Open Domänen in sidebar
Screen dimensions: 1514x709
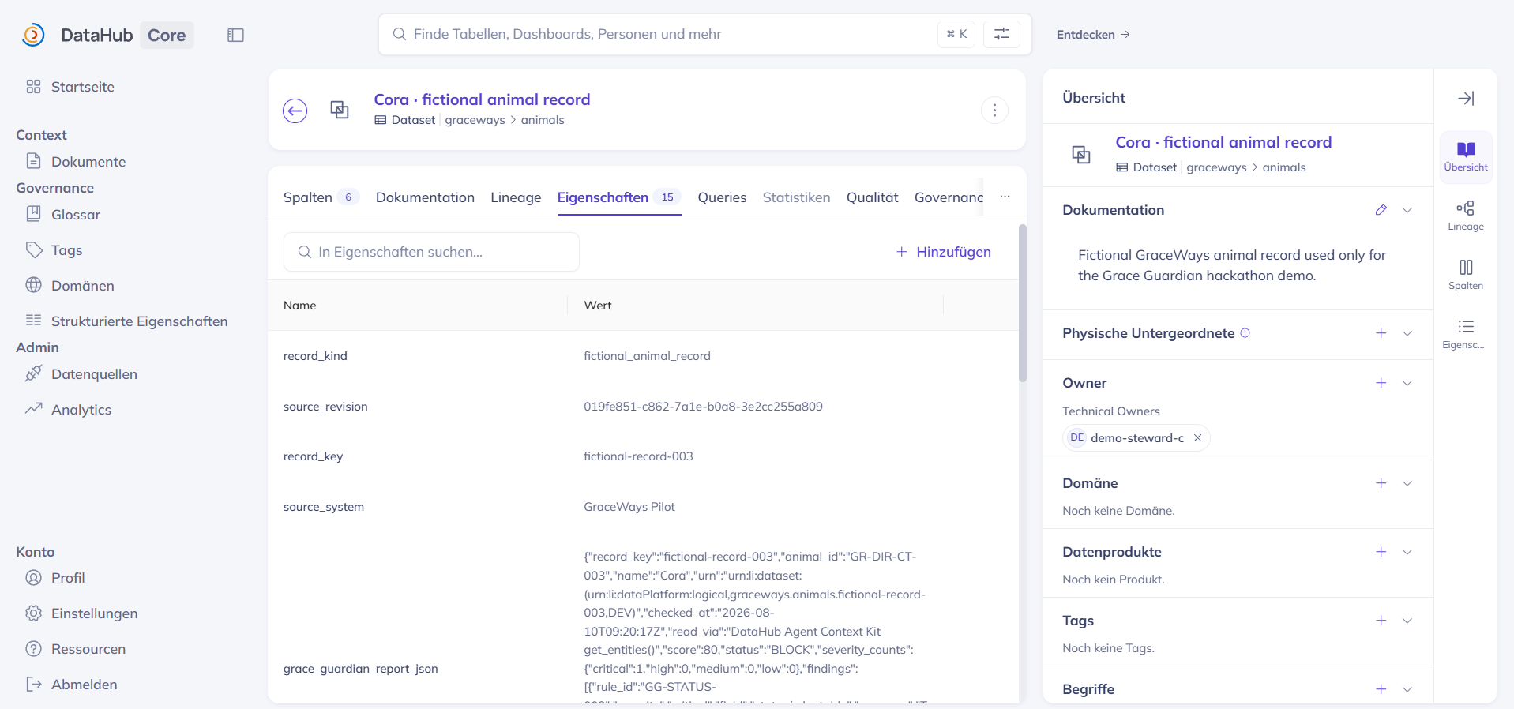(x=70, y=286)
